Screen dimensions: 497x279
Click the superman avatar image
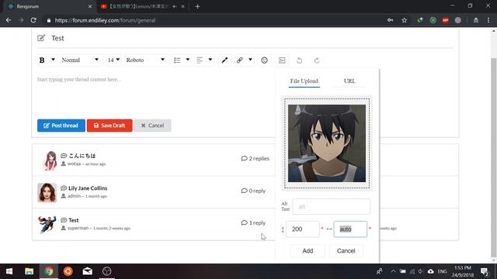pos(47,225)
